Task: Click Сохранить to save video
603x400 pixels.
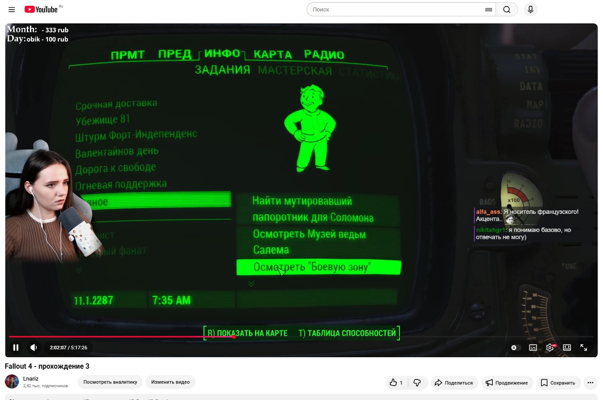Action: pos(558,382)
